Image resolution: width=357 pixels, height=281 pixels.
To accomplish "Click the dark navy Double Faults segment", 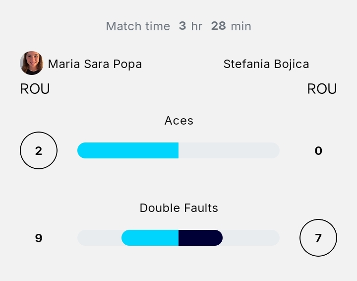I will tap(200, 238).
